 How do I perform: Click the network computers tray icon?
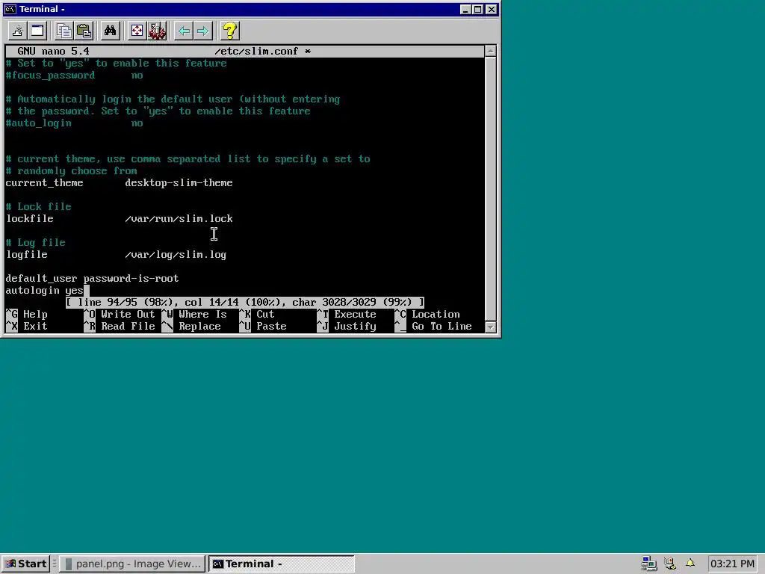(649, 564)
